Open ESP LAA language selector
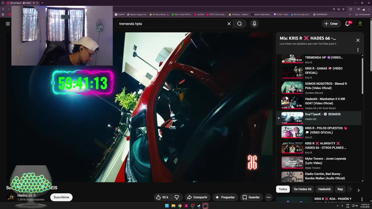Screen dimensions: 372x209 348,206
